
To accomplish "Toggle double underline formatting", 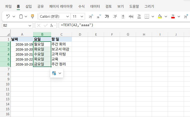I will point(139,16).
